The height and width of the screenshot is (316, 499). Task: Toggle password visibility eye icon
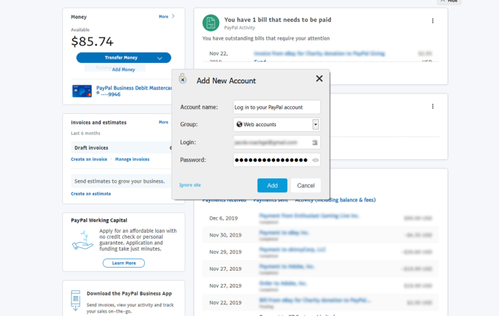315,160
